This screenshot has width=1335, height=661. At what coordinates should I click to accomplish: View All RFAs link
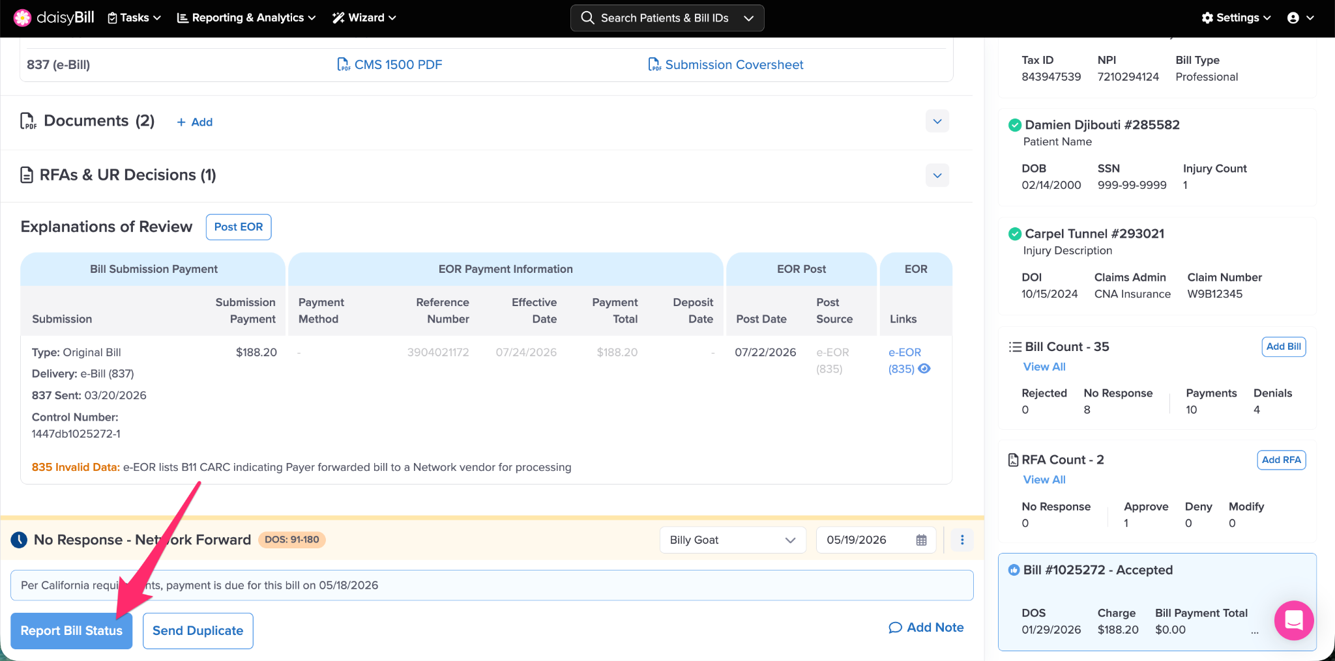[x=1044, y=479]
